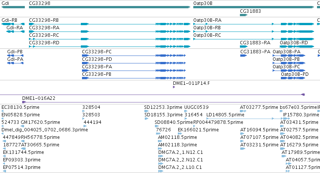Select Oatp30B-PB protein label
The width and height of the screenshot is (320, 173).
[x=286, y=59]
